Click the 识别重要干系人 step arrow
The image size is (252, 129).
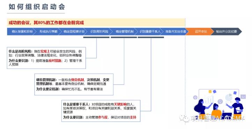[150, 31]
